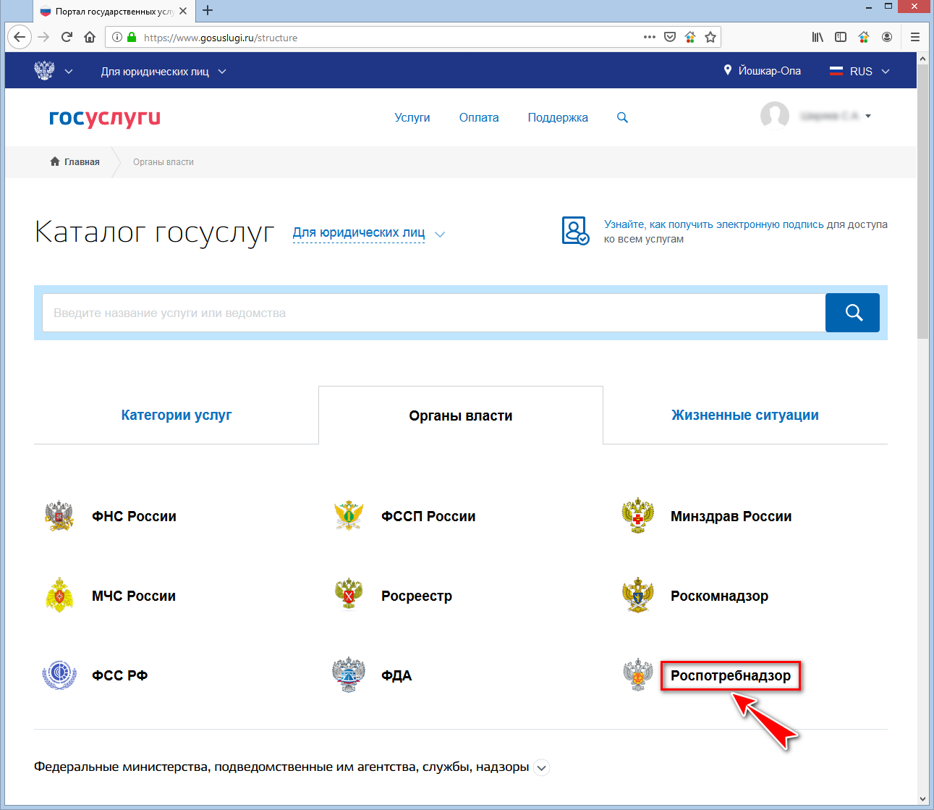Click Узнайте, как получить электронную подпись link
This screenshot has height=810, width=934.
[x=714, y=224]
